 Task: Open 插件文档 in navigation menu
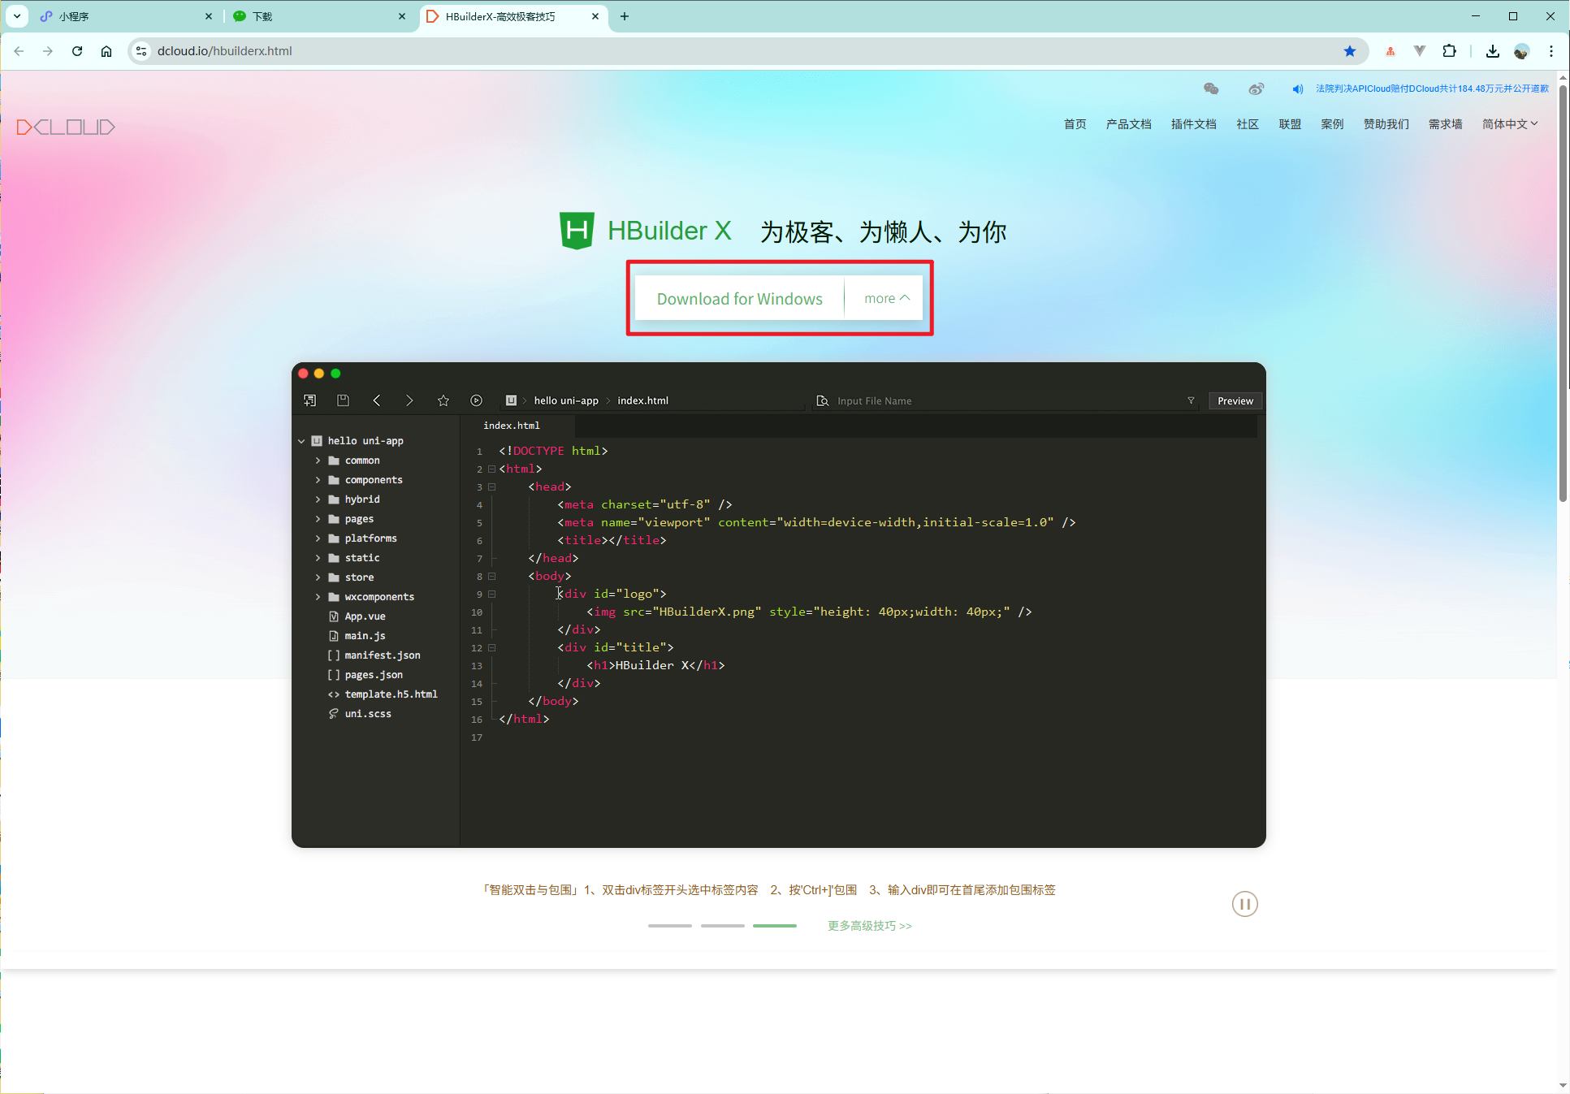pyautogui.click(x=1193, y=124)
